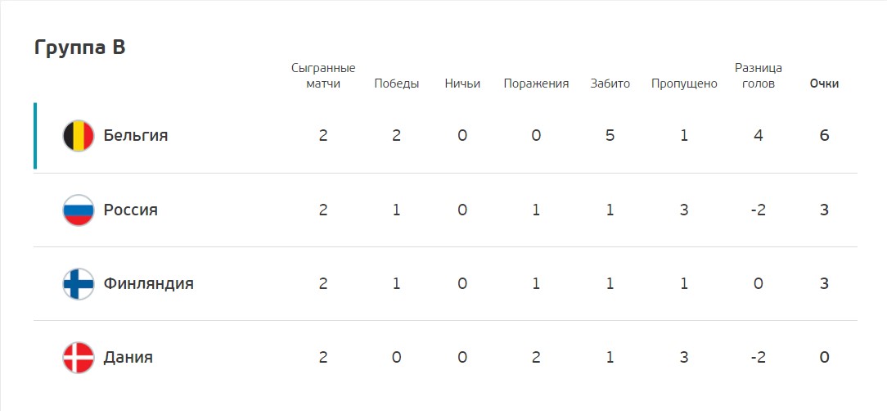Select the Пропущено column header
The width and height of the screenshot is (887, 411).
(684, 84)
